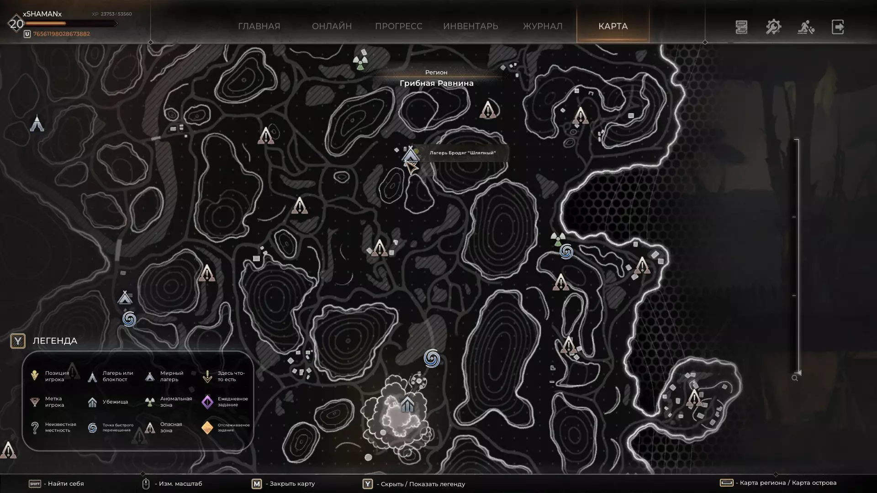The width and height of the screenshot is (877, 493).
Task: Click the exit door icon
Action: pyautogui.click(x=838, y=27)
